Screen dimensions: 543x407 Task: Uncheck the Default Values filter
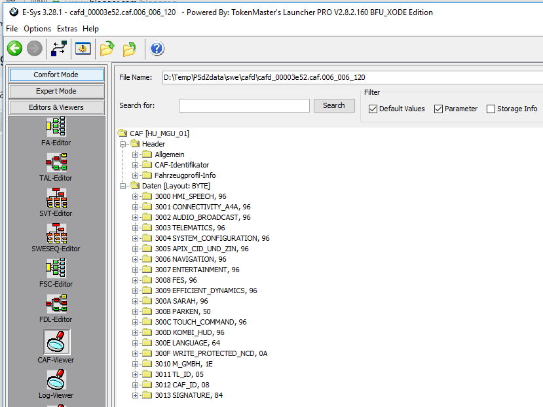point(373,109)
